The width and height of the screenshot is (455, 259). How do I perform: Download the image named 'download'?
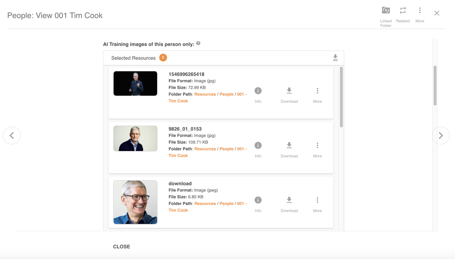(x=289, y=200)
